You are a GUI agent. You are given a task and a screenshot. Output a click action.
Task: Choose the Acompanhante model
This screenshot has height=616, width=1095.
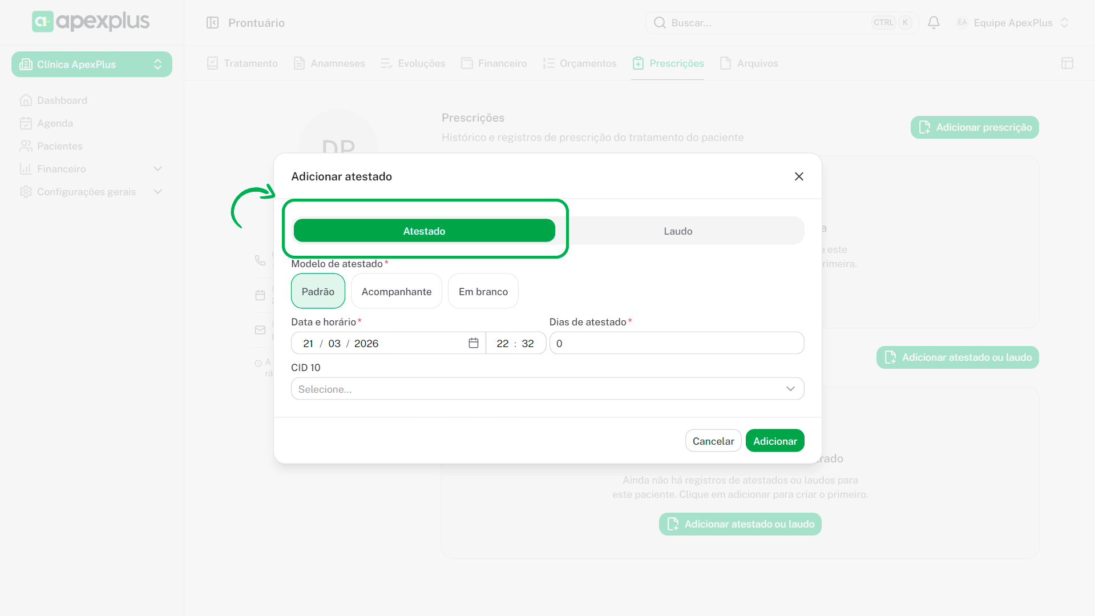coord(396,291)
